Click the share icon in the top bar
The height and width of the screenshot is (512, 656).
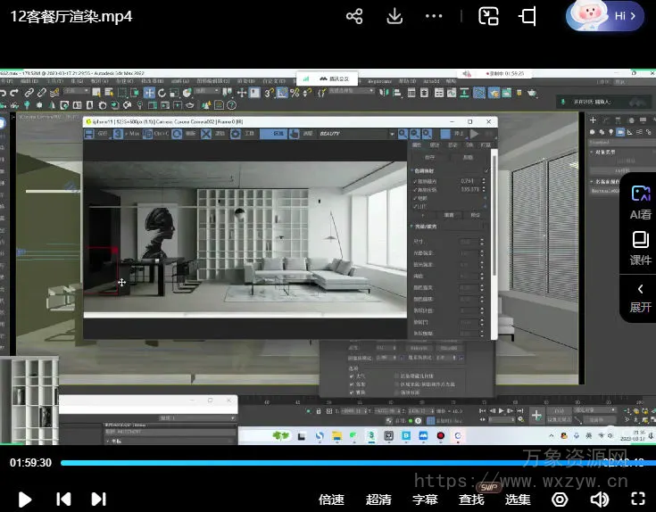pos(354,16)
